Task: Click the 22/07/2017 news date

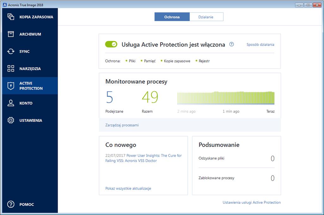Action: click(115, 155)
